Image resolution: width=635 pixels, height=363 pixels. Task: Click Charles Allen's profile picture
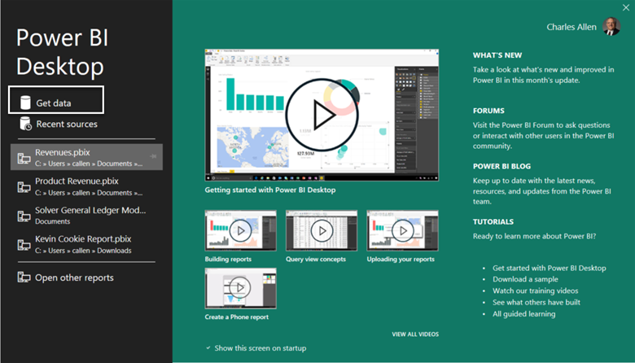point(611,27)
